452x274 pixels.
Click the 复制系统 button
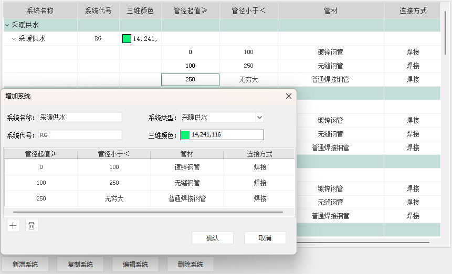80,264
